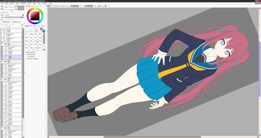Show the swatches panel icon
Screen dimensions: 261x138
(x=37, y=6)
